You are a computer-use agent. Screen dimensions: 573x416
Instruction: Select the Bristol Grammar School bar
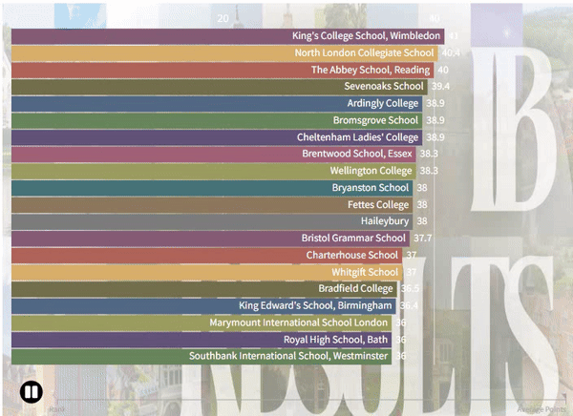(210, 239)
